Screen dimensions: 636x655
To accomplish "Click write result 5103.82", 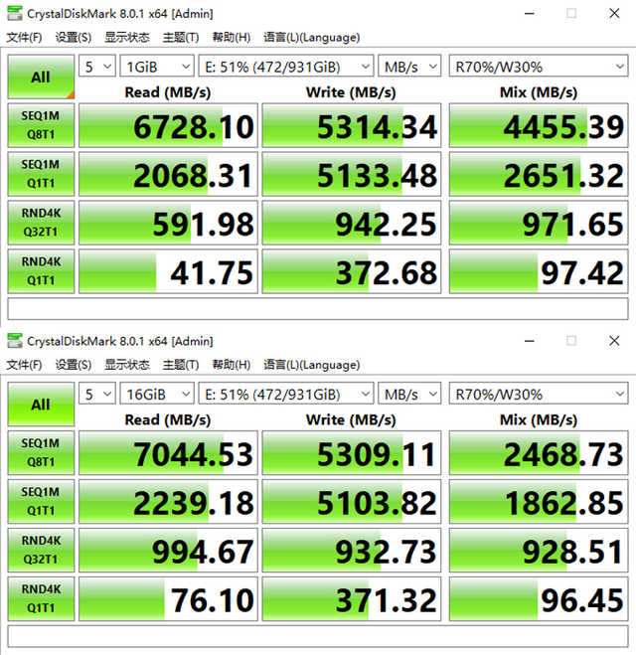I will (352, 501).
